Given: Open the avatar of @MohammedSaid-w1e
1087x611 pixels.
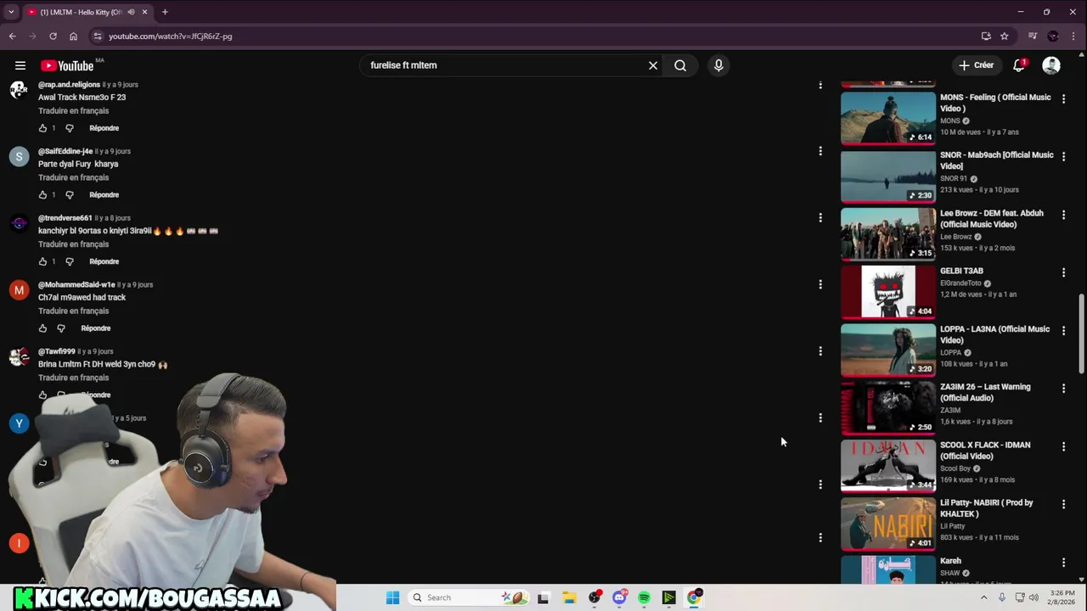Looking at the screenshot, I should 19,290.
